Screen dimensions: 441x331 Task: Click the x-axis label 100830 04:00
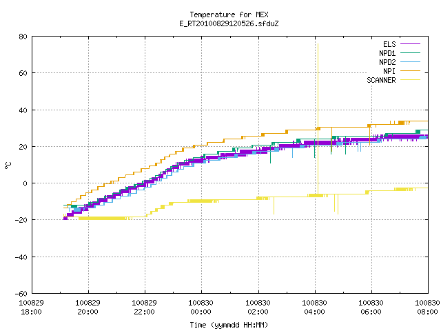point(314,308)
